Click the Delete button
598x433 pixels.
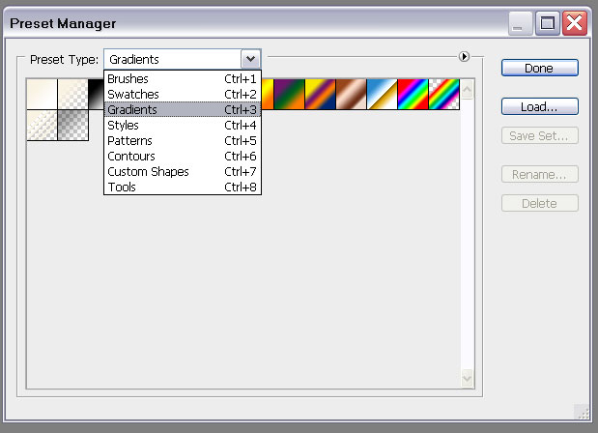click(540, 203)
